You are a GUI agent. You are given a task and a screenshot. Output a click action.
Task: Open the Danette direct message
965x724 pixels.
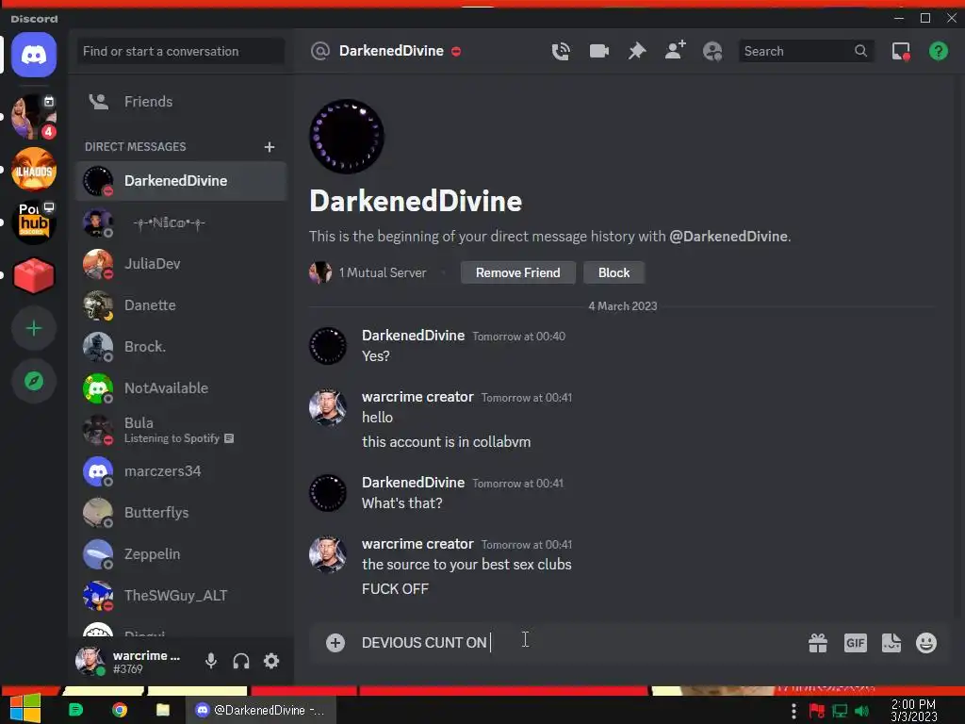(x=182, y=305)
